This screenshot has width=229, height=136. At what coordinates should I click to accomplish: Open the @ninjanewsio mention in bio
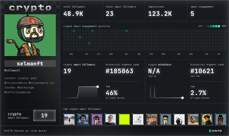tap(38, 83)
